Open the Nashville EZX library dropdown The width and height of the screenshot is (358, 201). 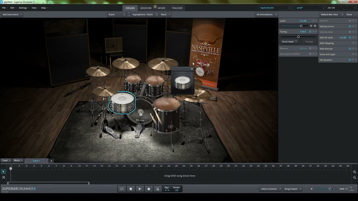[275, 8]
